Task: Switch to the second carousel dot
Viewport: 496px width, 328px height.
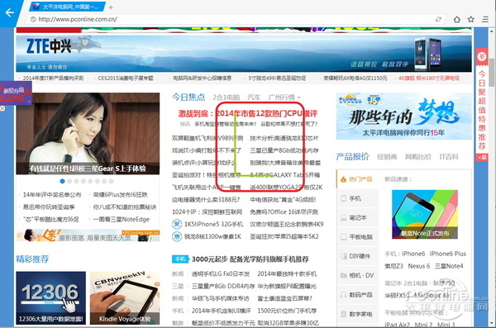Action: [69, 181]
